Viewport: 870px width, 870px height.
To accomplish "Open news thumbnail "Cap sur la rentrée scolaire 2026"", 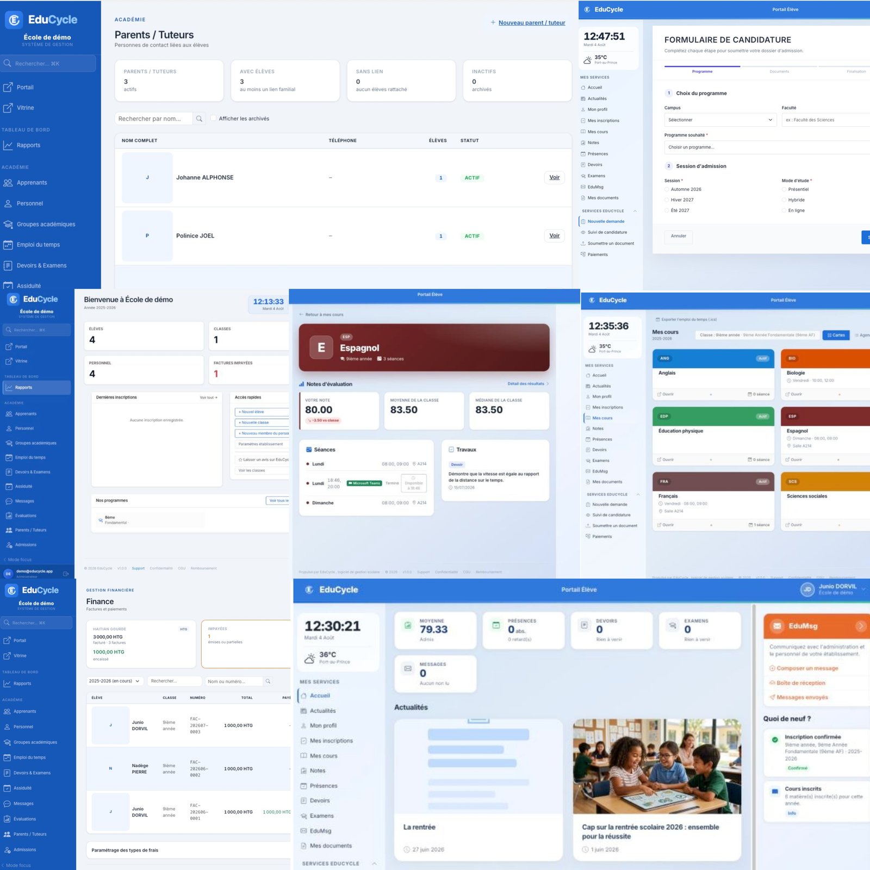I will [657, 766].
